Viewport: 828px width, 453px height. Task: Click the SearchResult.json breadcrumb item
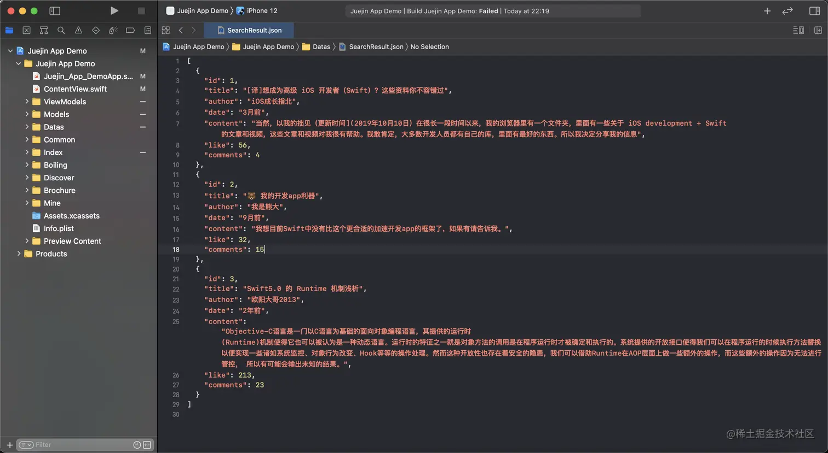pos(371,46)
